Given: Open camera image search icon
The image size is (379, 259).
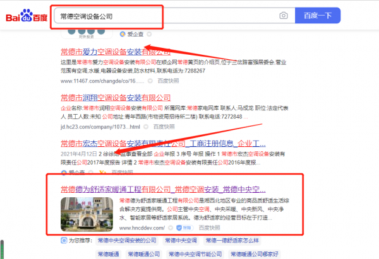Looking at the screenshot, I should pyautogui.click(x=284, y=15).
